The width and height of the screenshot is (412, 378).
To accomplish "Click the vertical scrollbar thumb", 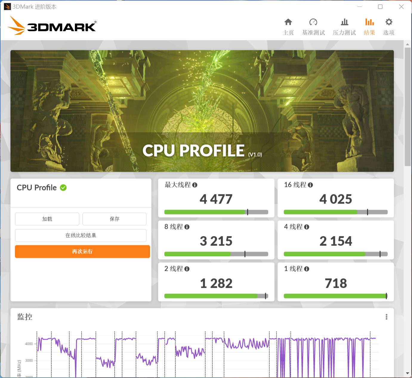I will click(408, 107).
